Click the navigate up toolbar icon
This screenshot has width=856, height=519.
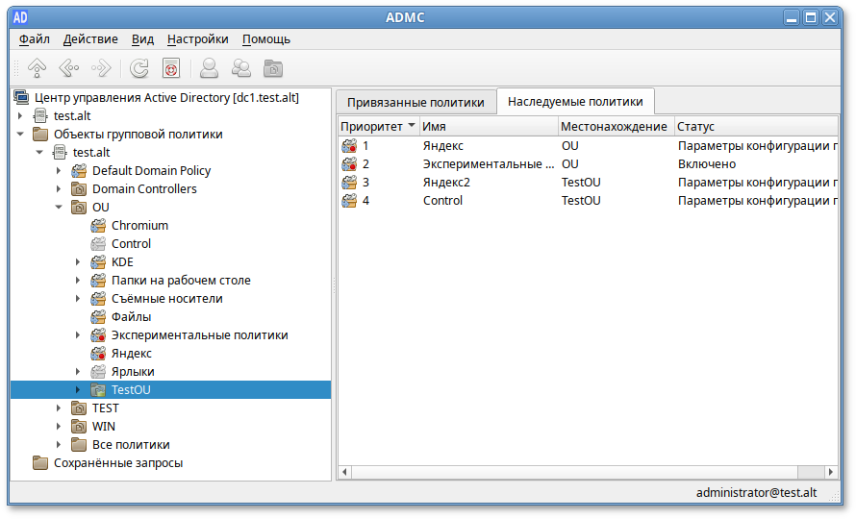37,68
